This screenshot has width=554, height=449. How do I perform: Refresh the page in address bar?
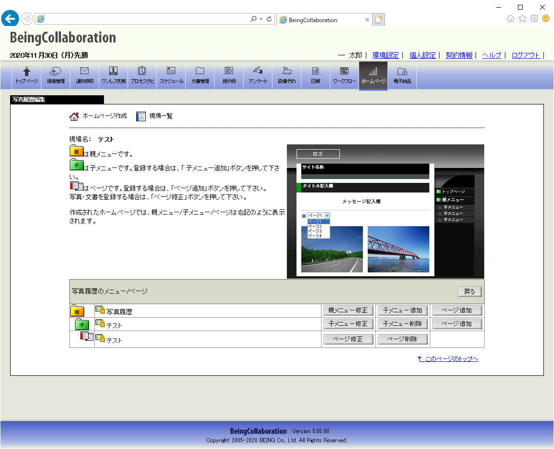tap(269, 19)
